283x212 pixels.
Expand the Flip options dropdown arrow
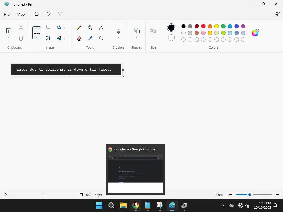pyautogui.click(x=64, y=38)
